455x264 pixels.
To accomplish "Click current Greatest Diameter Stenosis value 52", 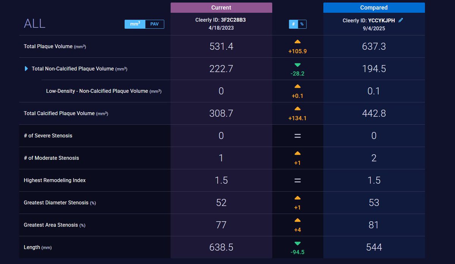I will tap(221, 203).
